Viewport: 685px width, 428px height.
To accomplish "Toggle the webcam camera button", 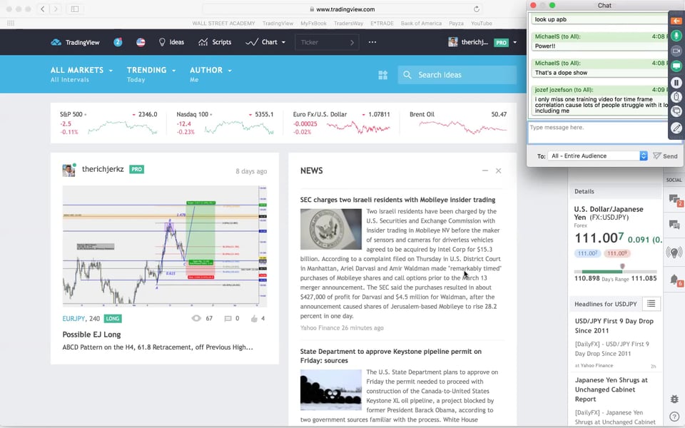I will (x=676, y=51).
